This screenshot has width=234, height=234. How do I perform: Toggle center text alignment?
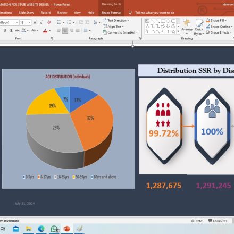click(x=65, y=30)
